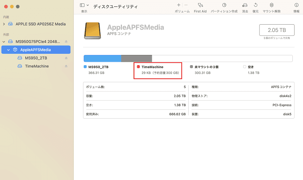Screen dimensions: 303x180
Task: Click the white 空き legend swatch
Action: pos(245,67)
